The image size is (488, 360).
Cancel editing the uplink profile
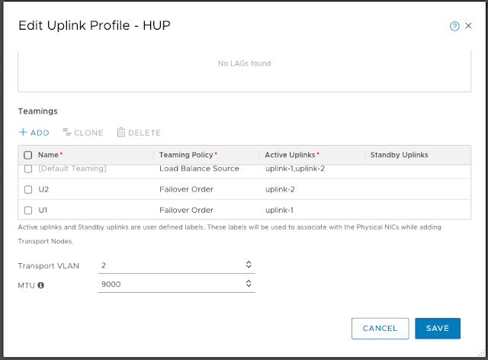(x=380, y=328)
